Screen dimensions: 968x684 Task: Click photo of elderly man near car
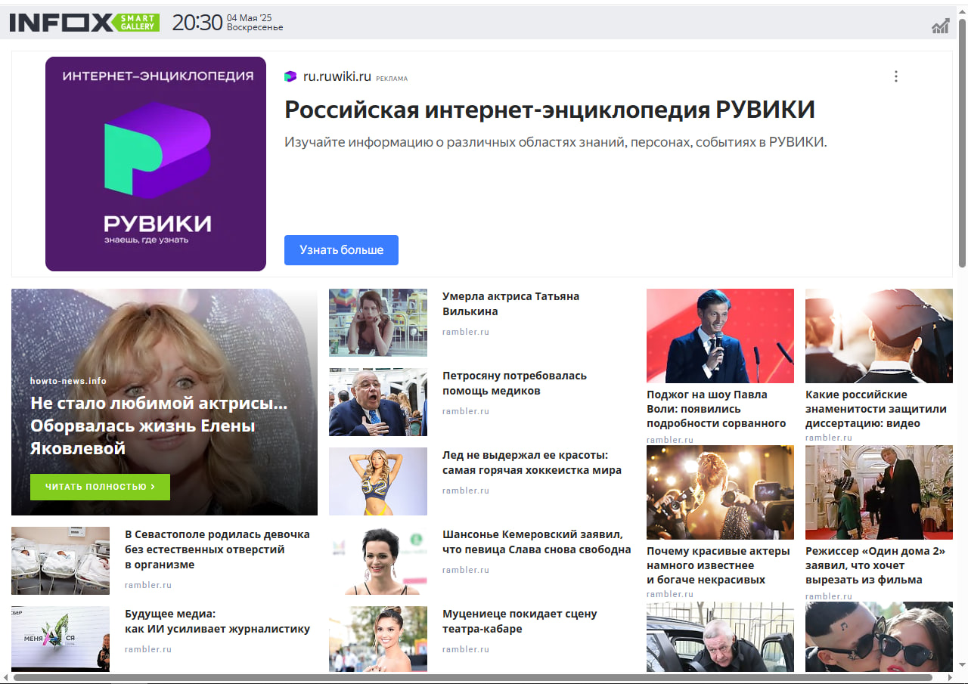pyautogui.click(x=720, y=636)
